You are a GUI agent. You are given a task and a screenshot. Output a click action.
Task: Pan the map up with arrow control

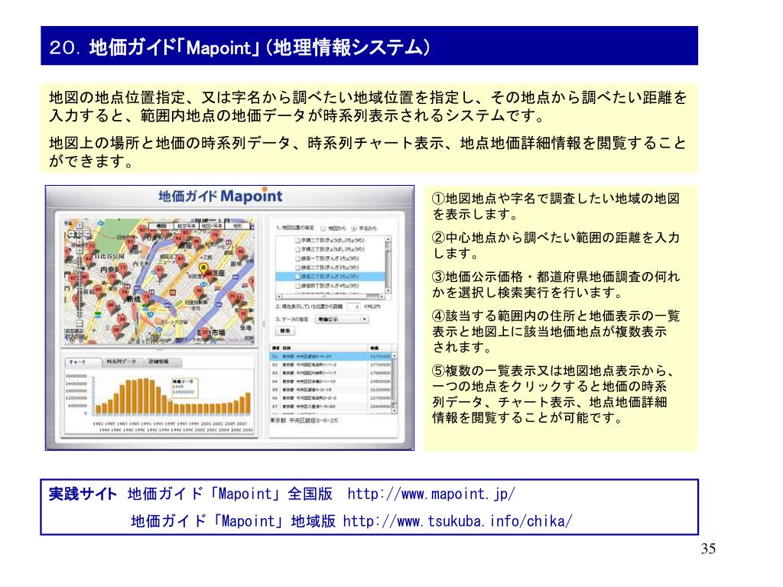point(80,225)
